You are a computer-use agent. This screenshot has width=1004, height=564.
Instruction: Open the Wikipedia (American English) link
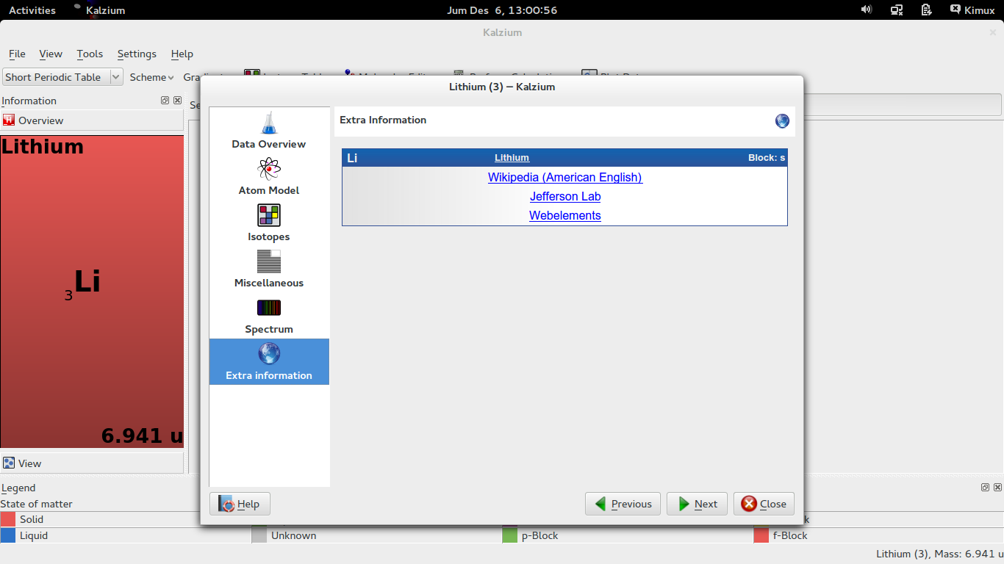(x=565, y=177)
